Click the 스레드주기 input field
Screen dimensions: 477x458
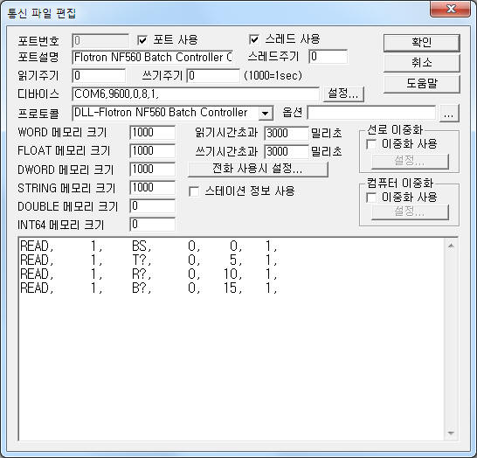coord(328,57)
